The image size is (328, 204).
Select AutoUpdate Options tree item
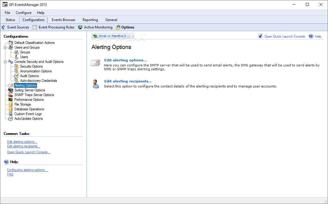point(28,119)
